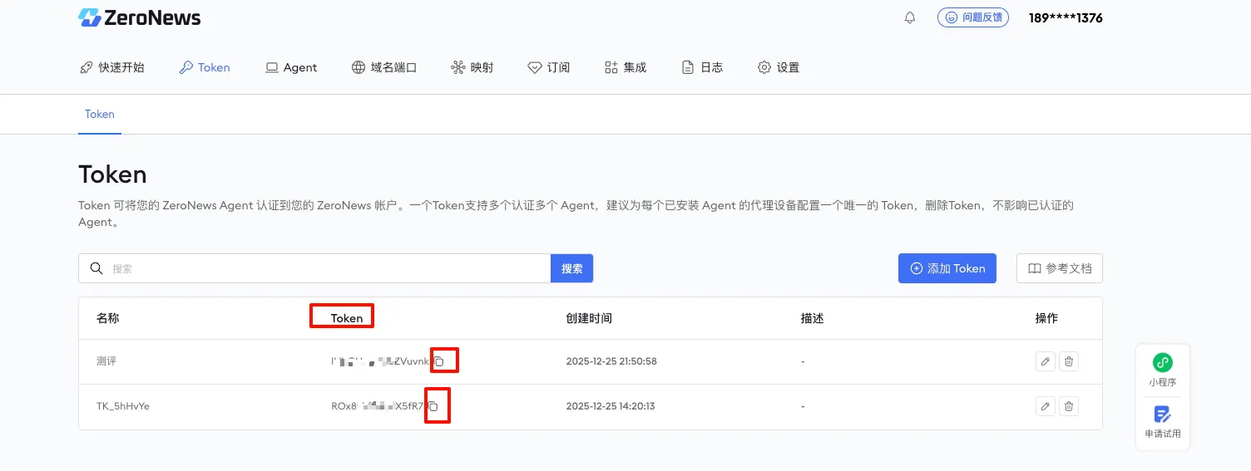Image resolution: width=1251 pixels, height=471 pixels.
Task: Click 添加 Token button
Action: point(947,268)
